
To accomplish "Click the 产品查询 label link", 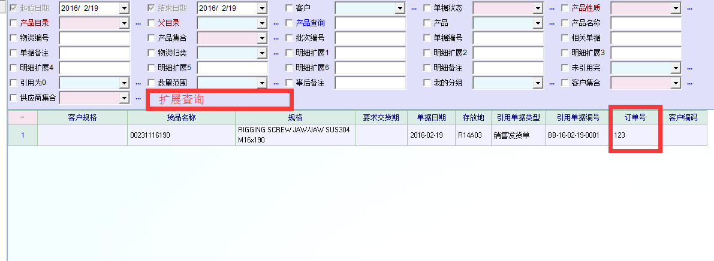I will point(310,23).
